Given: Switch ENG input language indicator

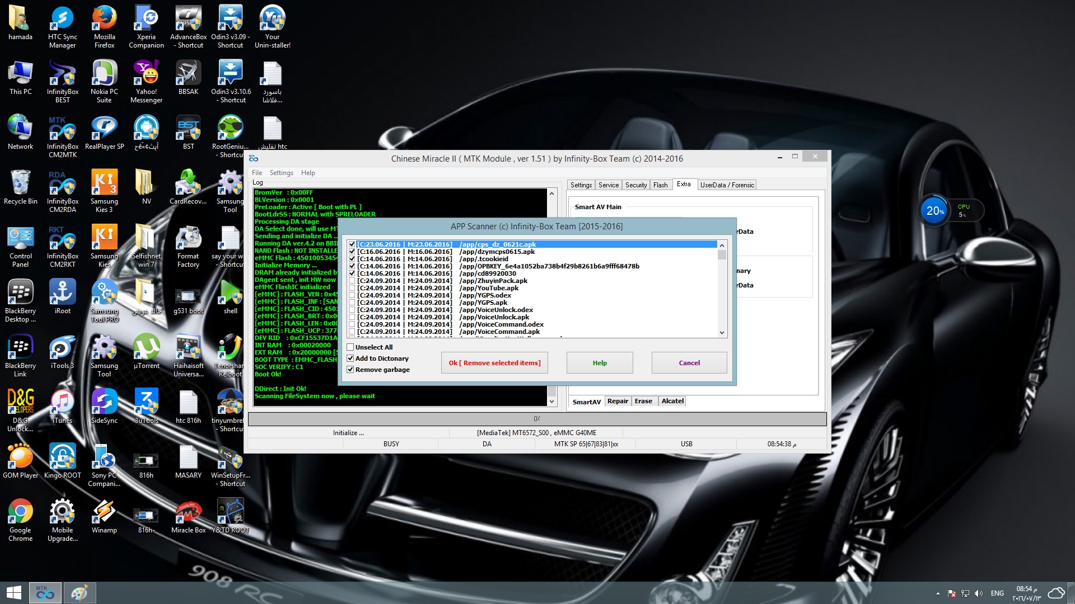Looking at the screenshot, I should click(x=997, y=593).
